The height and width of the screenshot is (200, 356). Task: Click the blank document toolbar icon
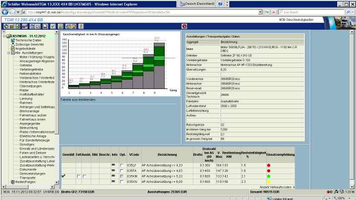pyautogui.click(x=45, y=27)
